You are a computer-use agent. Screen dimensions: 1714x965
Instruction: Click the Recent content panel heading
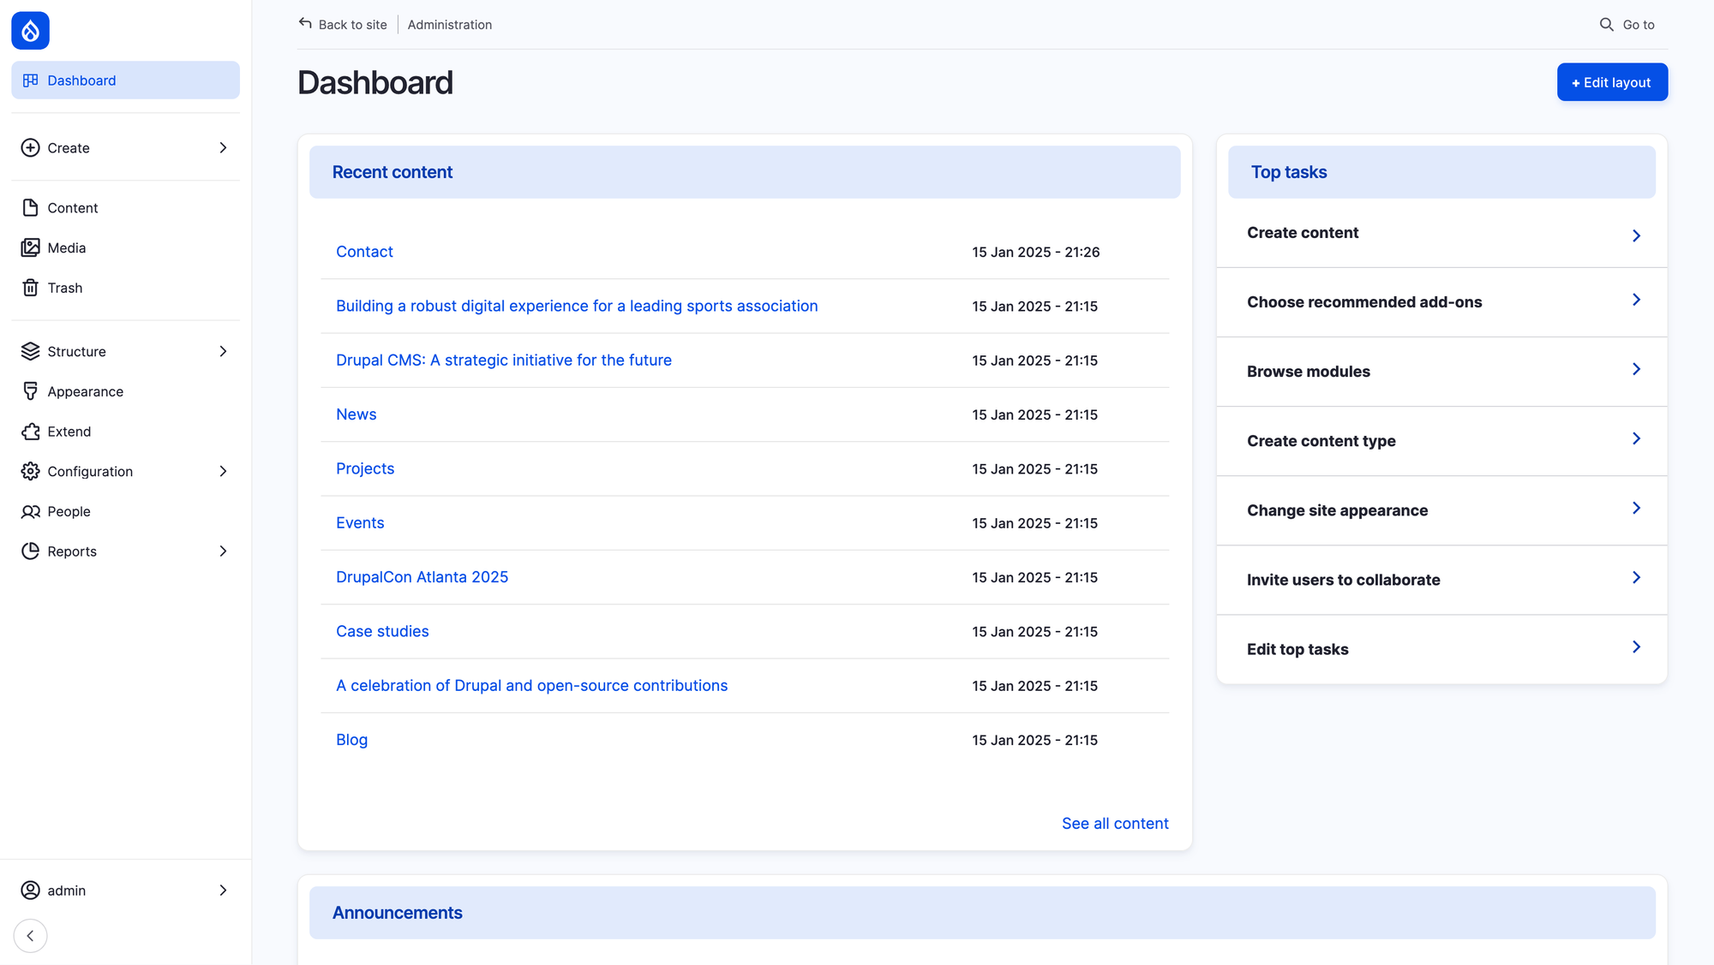point(393,172)
